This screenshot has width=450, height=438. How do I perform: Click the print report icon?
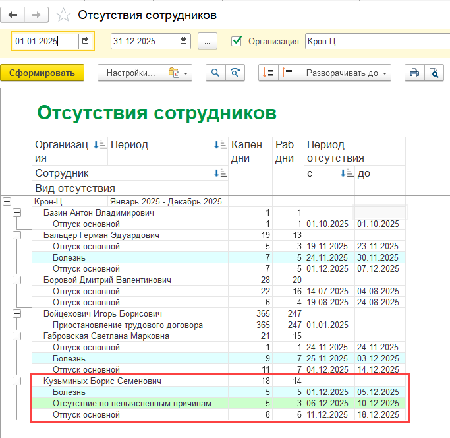point(414,73)
